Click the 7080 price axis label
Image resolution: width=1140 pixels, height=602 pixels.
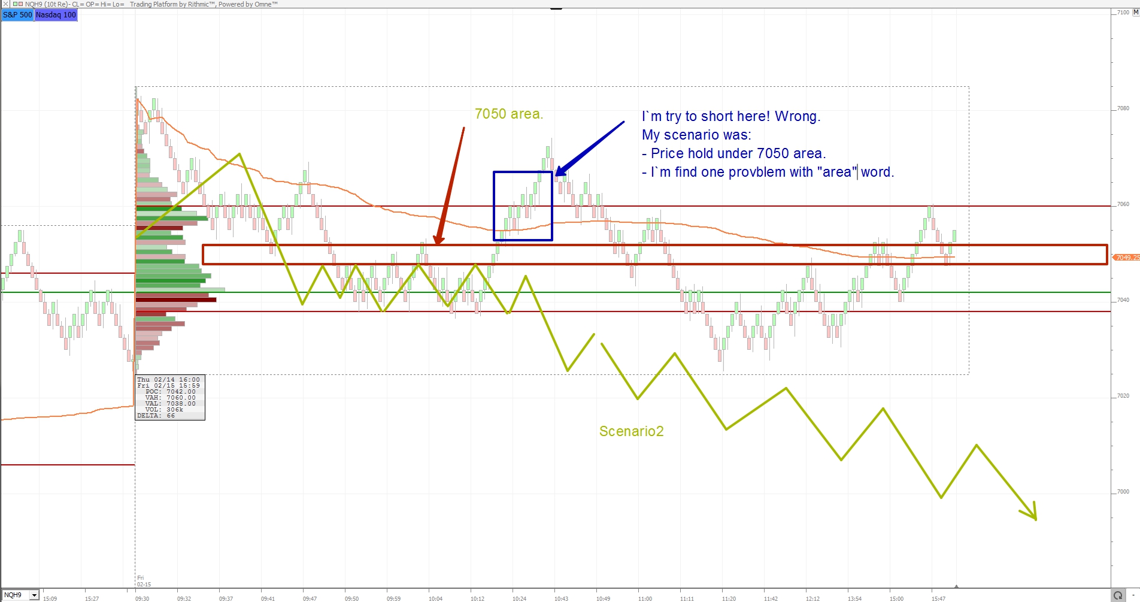point(1123,108)
